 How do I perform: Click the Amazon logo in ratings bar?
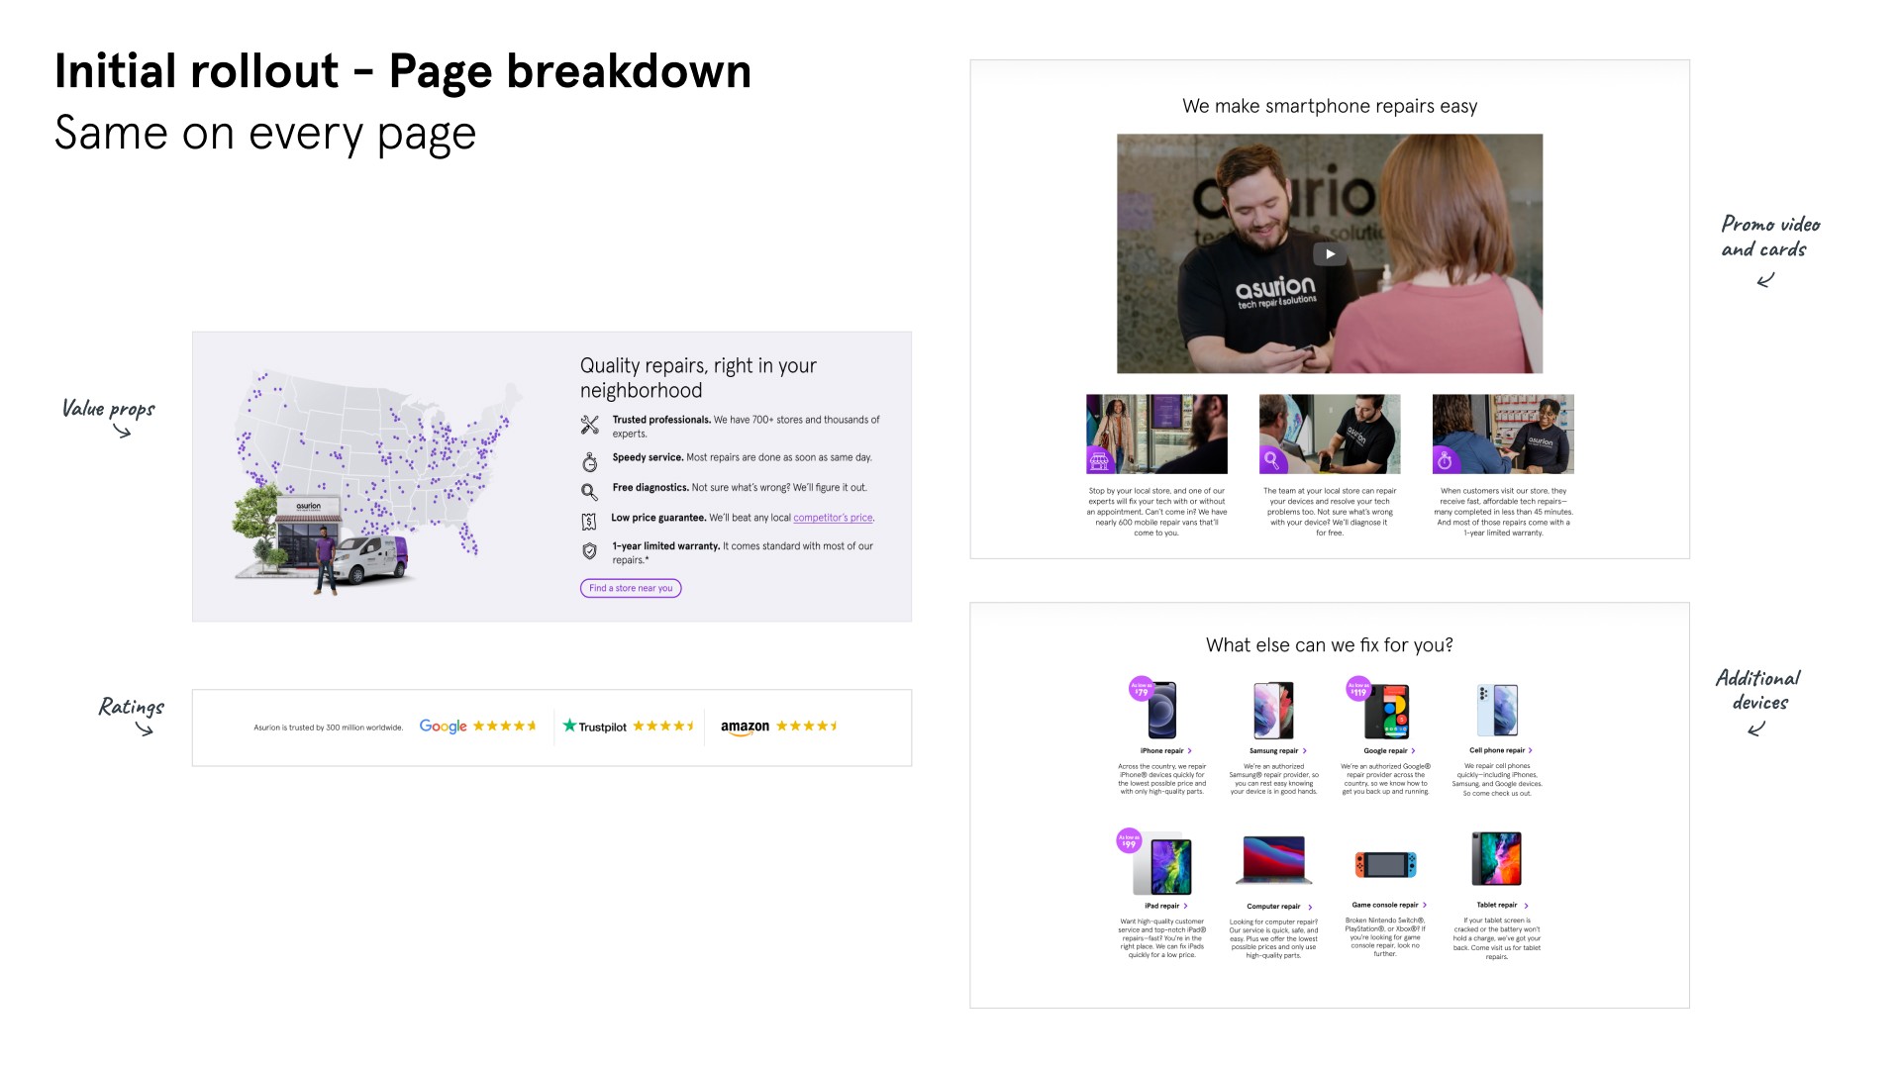coord(745,728)
